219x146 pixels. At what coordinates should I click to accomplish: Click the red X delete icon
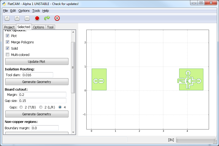point(57,18)
